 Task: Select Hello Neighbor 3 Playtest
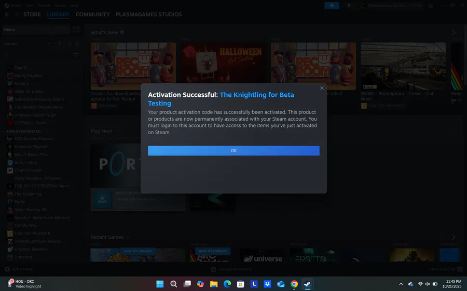tap(38, 178)
